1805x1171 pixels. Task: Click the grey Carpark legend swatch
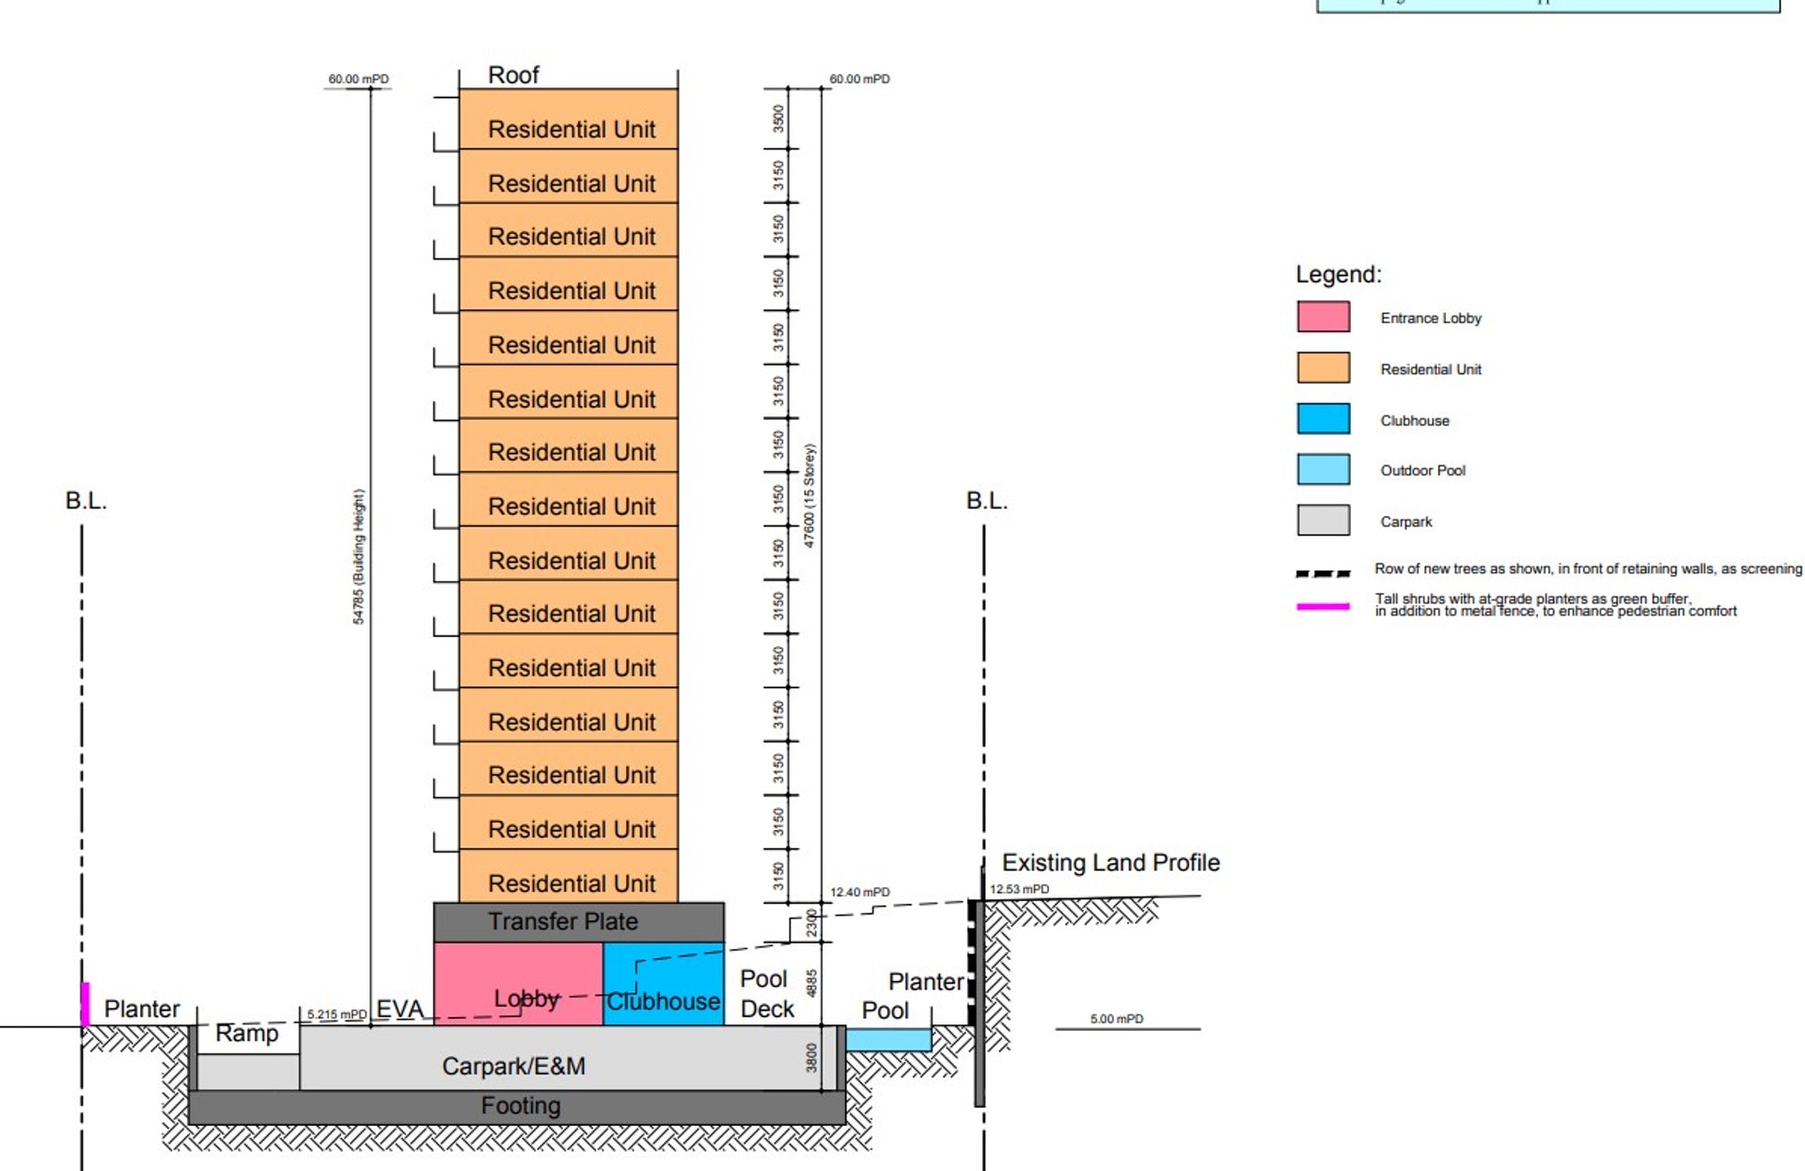click(x=1324, y=520)
